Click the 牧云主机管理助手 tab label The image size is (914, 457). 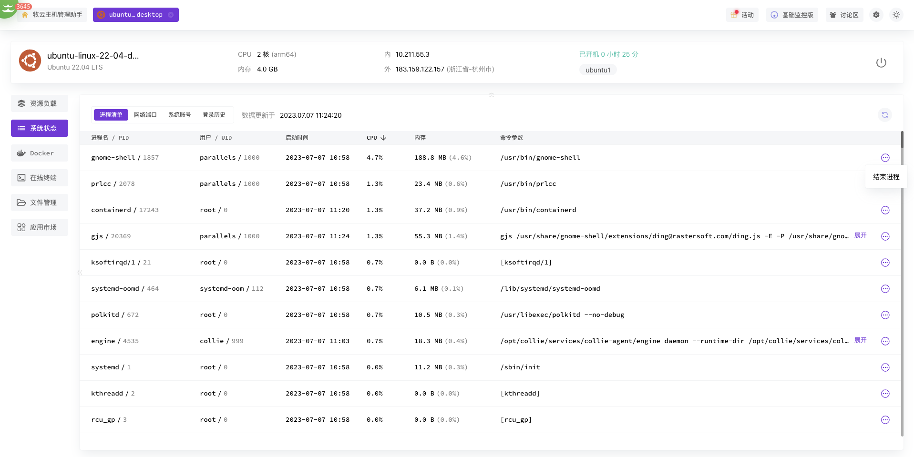(57, 15)
